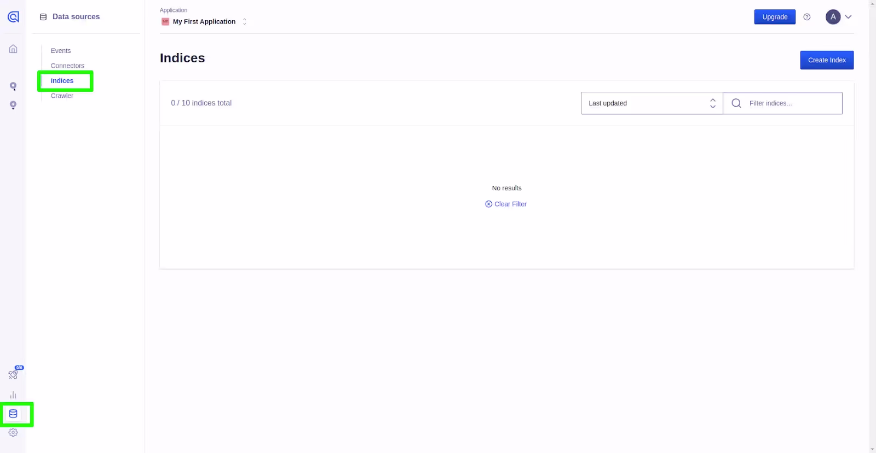Open the Home overview icon
The height and width of the screenshot is (453, 876).
point(13,49)
